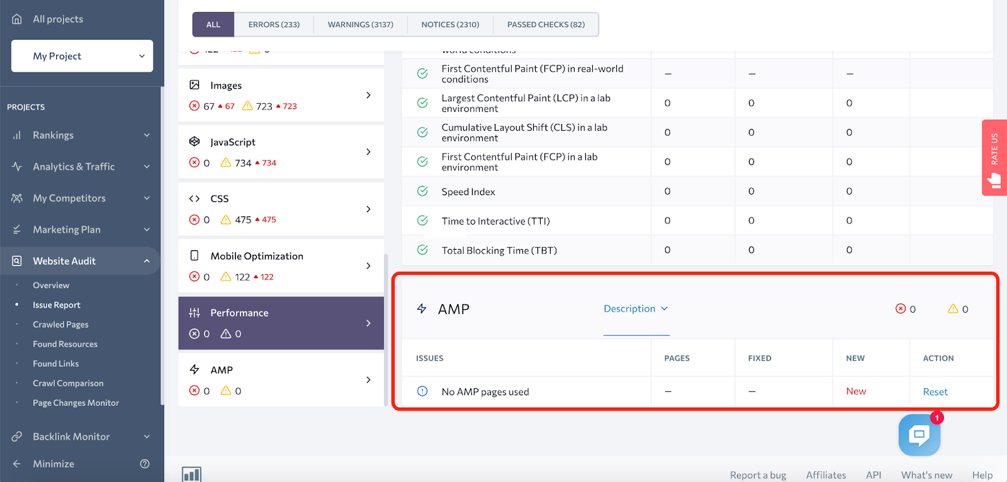Image resolution: width=1007 pixels, height=482 pixels.
Task: Click the Backlink Monitor chain icon
Action: (x=17, y=436)
